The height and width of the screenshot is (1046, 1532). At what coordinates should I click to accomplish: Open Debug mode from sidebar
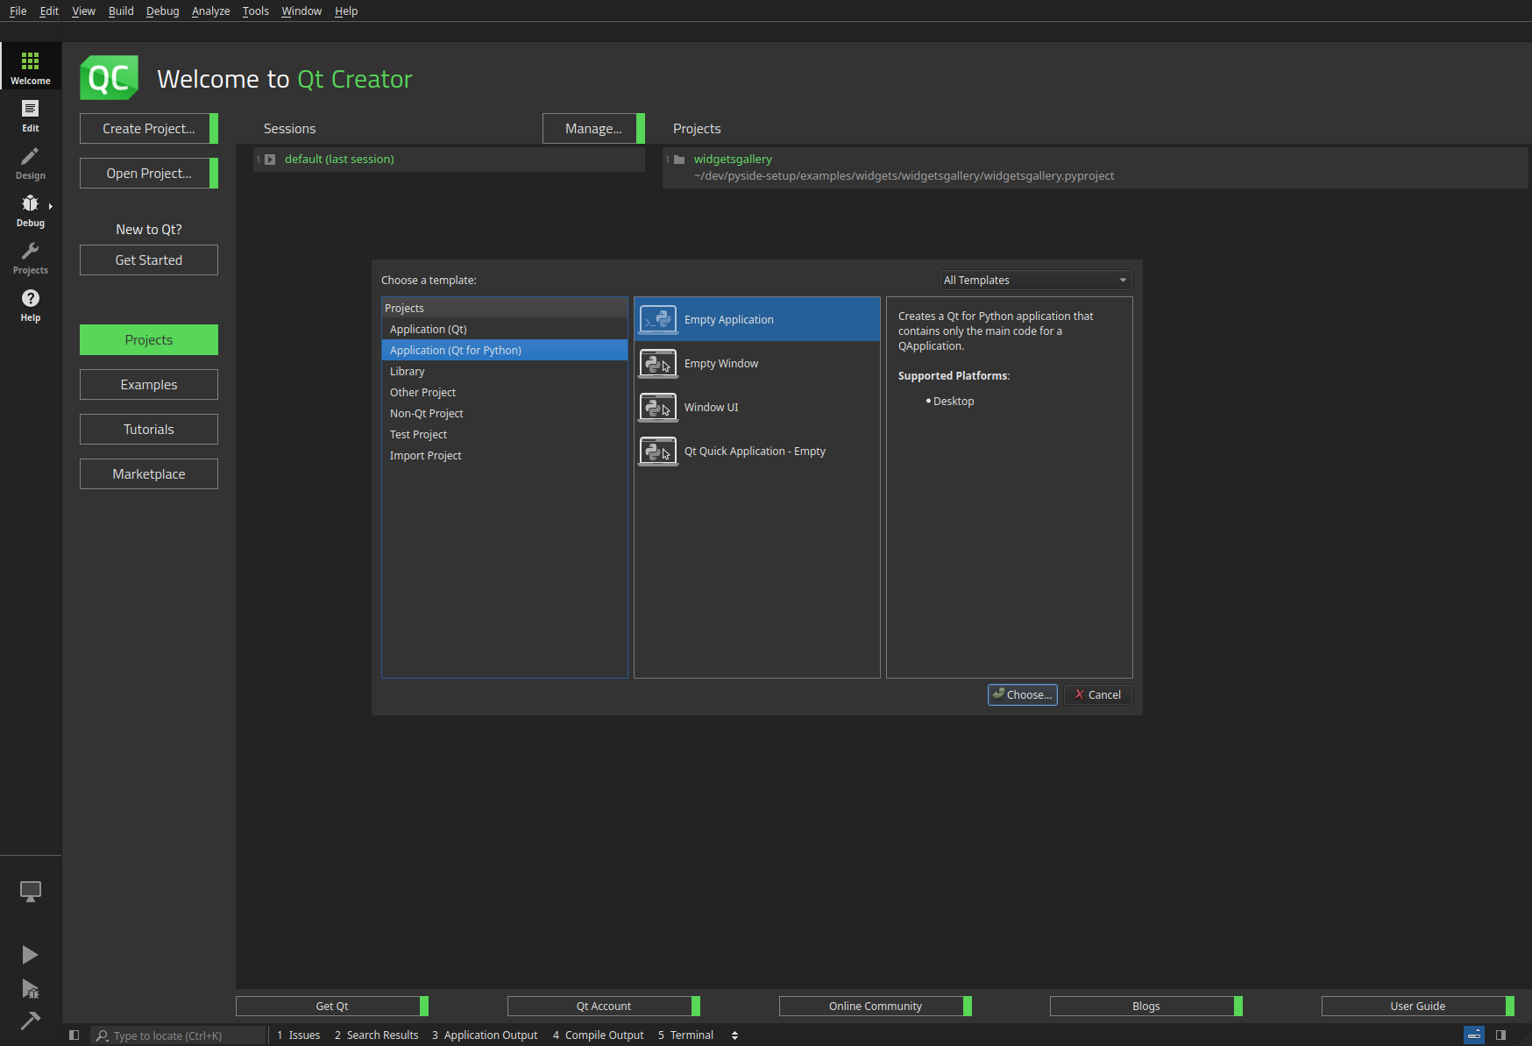pyautogui.click(x=31, y=210)
